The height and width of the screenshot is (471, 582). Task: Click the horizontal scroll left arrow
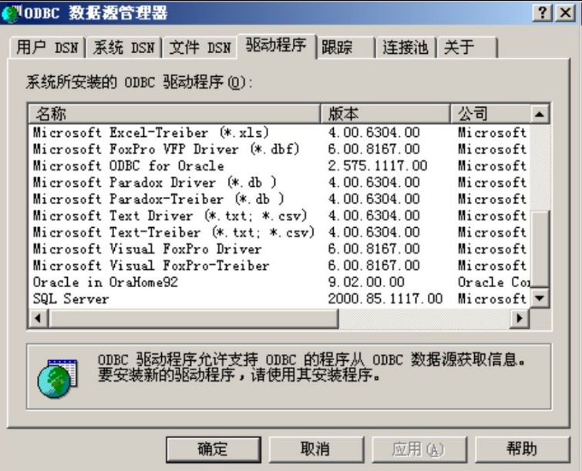tap(39, 318)
